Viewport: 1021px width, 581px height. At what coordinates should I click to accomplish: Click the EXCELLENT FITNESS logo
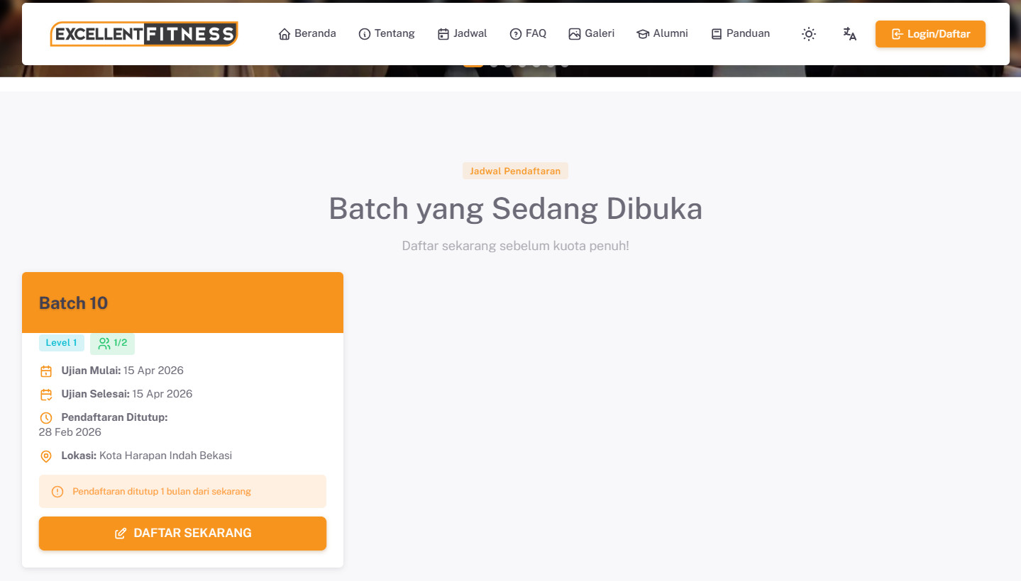[143, 33]
